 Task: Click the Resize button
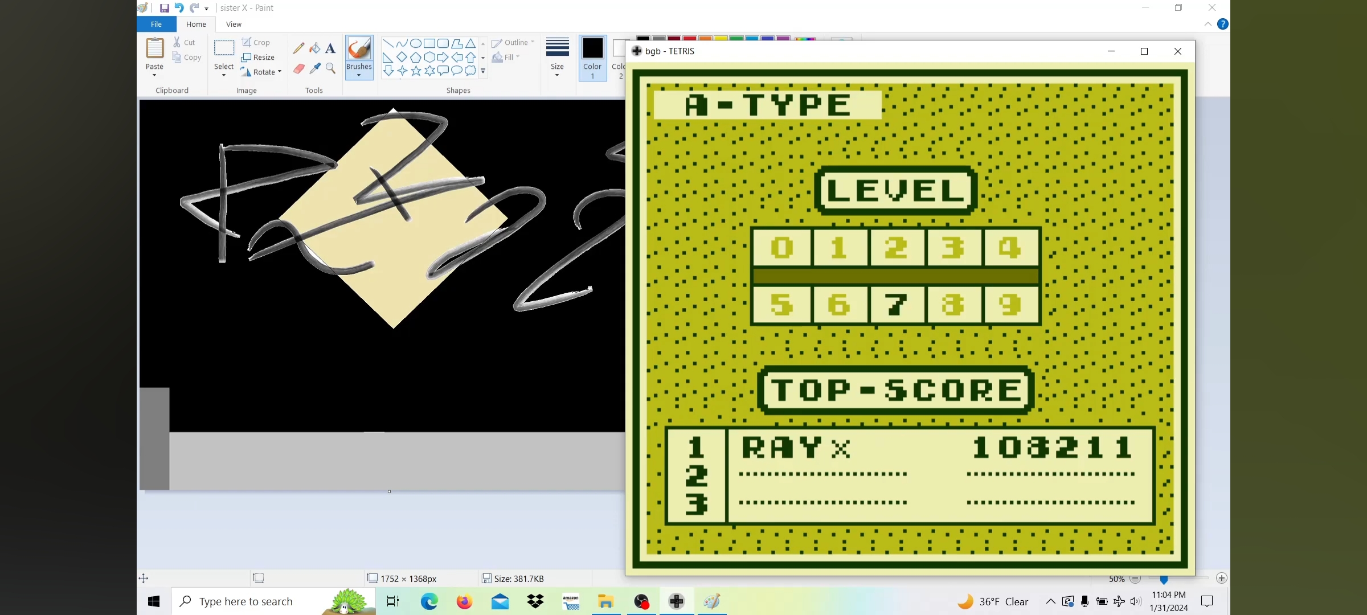point(258,58)
